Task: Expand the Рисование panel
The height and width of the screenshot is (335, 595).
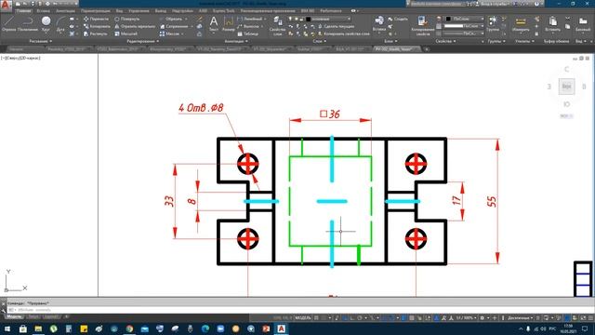Action: (41, 41)
